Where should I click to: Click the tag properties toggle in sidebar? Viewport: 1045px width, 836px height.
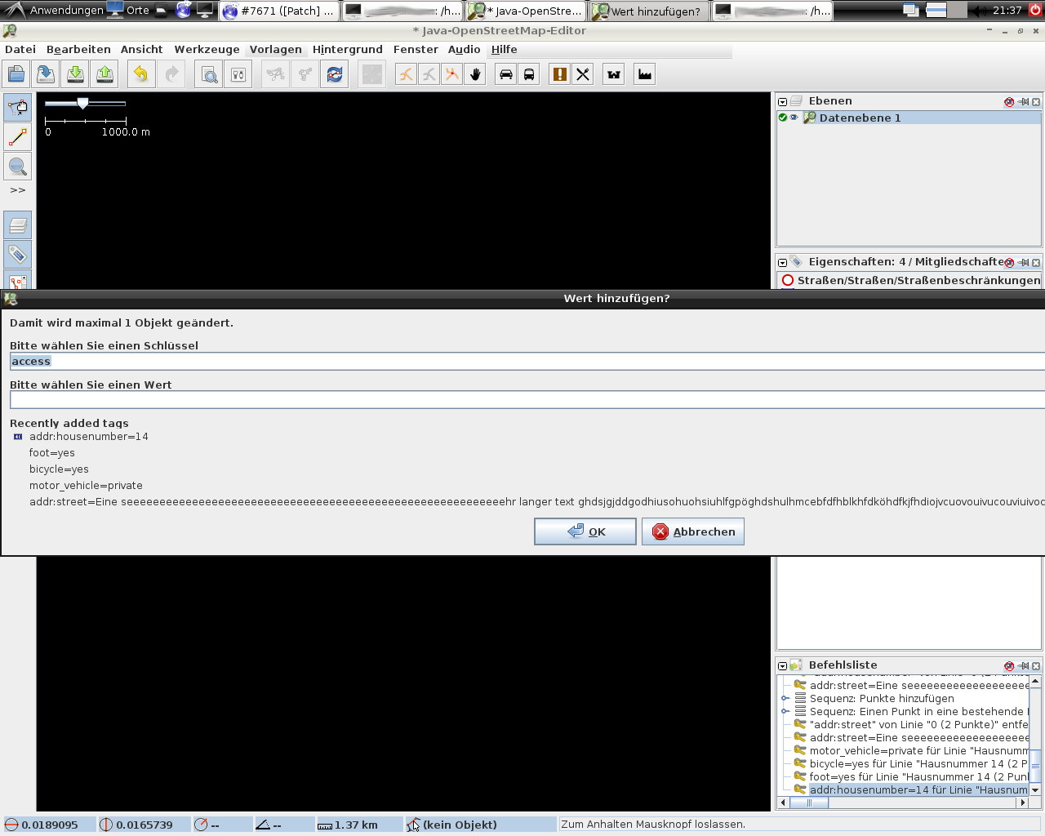18,254
